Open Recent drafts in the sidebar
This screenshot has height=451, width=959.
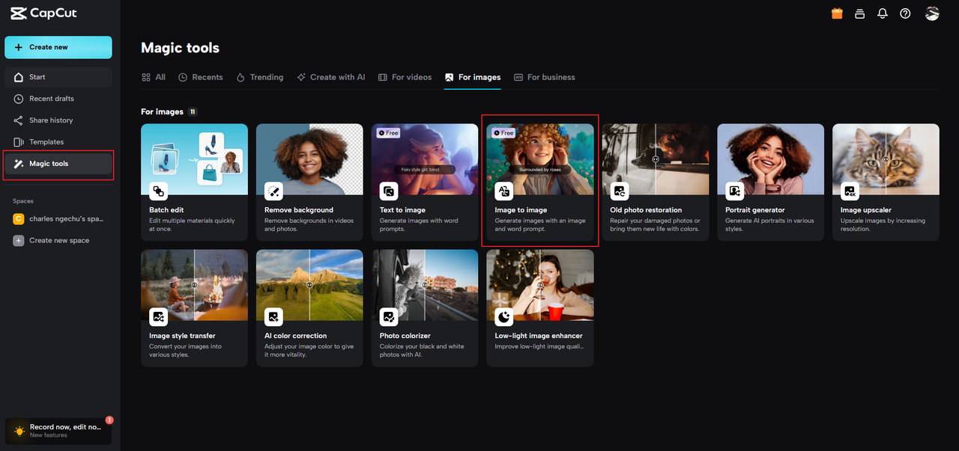58,99
